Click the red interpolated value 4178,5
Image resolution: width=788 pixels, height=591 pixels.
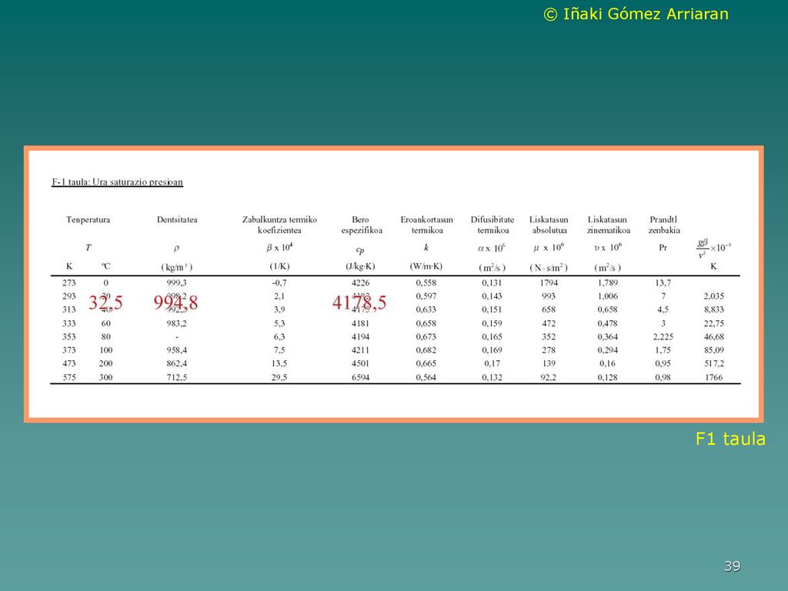(359, 302)
